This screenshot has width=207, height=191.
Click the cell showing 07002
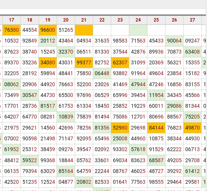pos(12,139)
